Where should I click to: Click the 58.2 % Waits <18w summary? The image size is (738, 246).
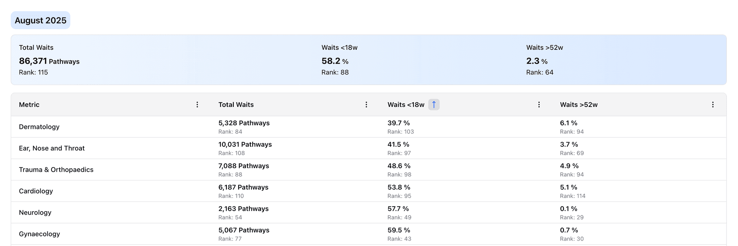coord(335,61)
